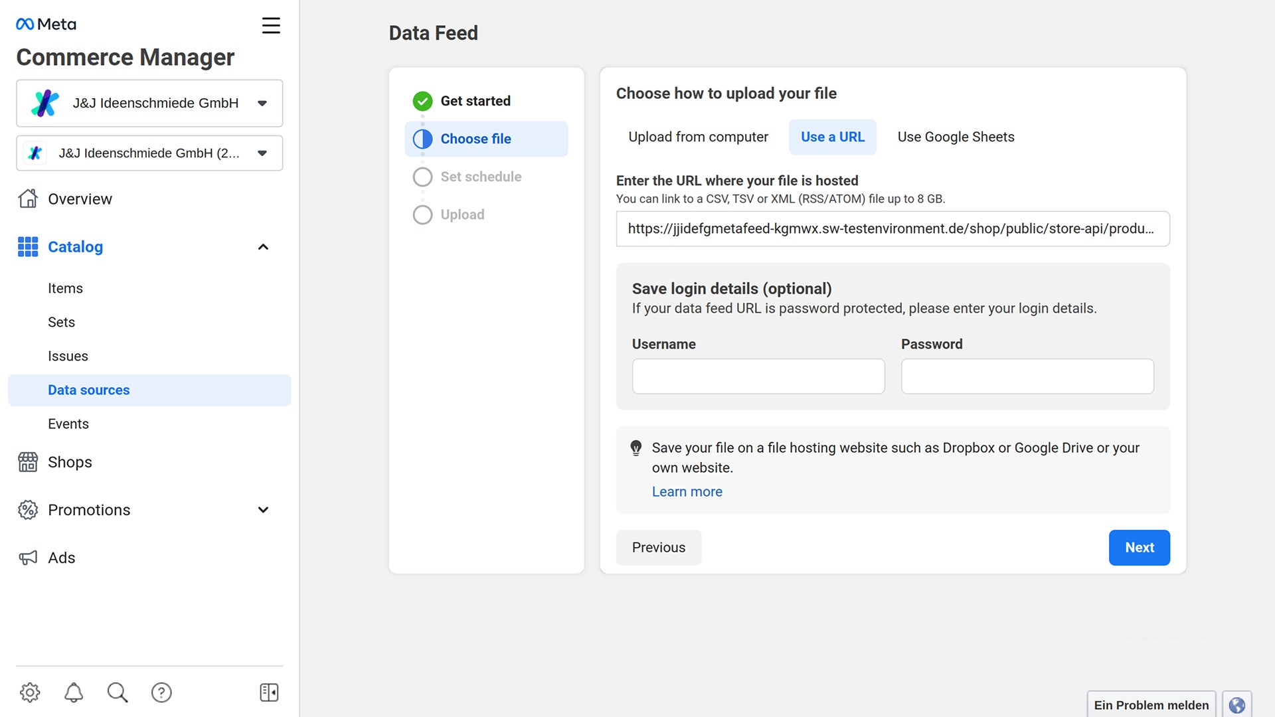Click the Promotions badge icon
Viewport: 1275px width, 717px height.
(x=28, y=510)
